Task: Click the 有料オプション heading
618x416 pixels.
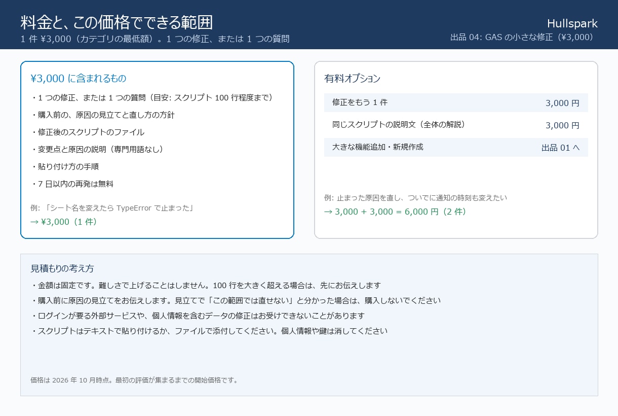Action: point(352,78)
